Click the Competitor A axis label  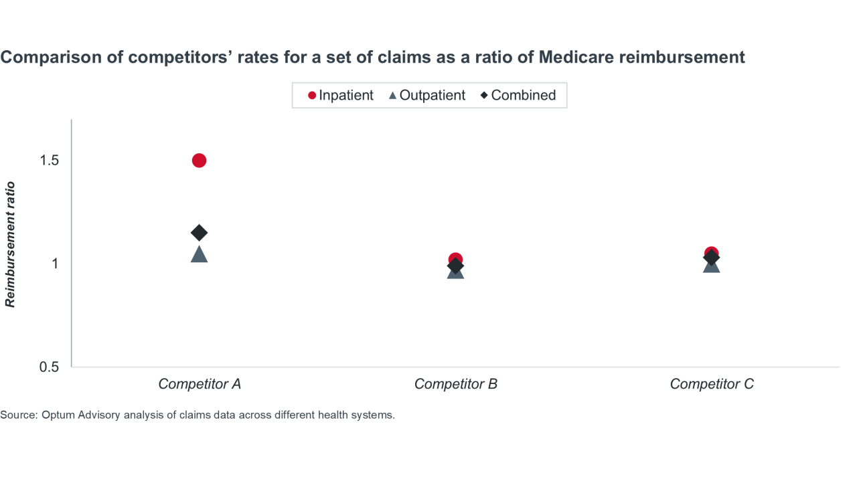point(200,384)
